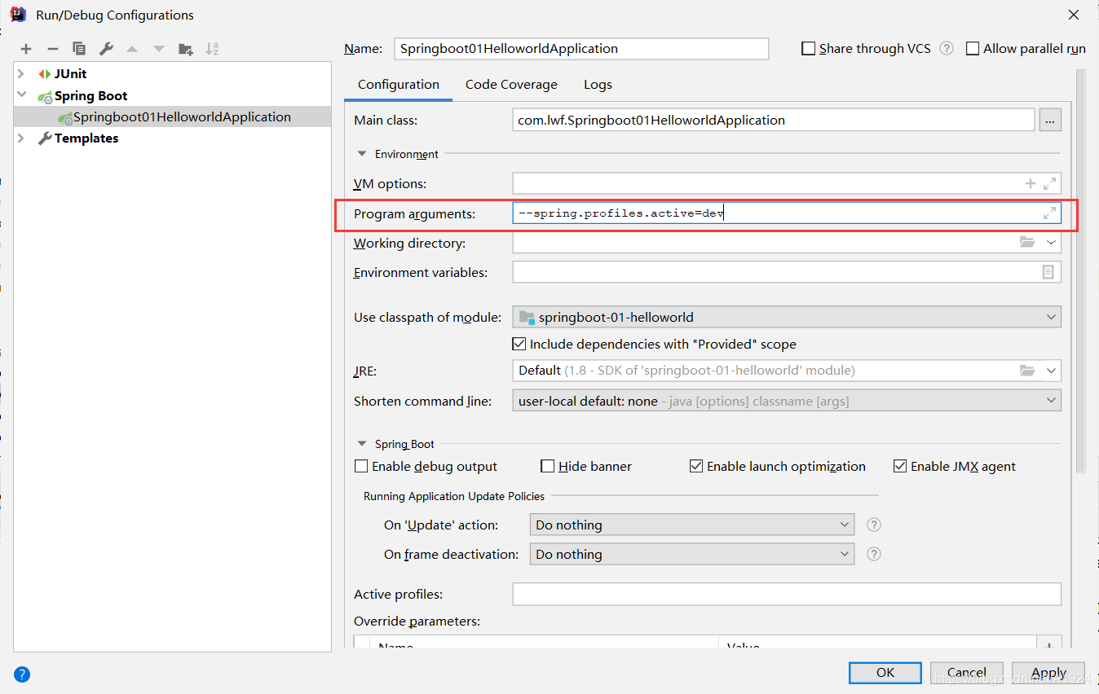Edit environment variables via the list icon
1099x694 pixels.
point(1048,272)
